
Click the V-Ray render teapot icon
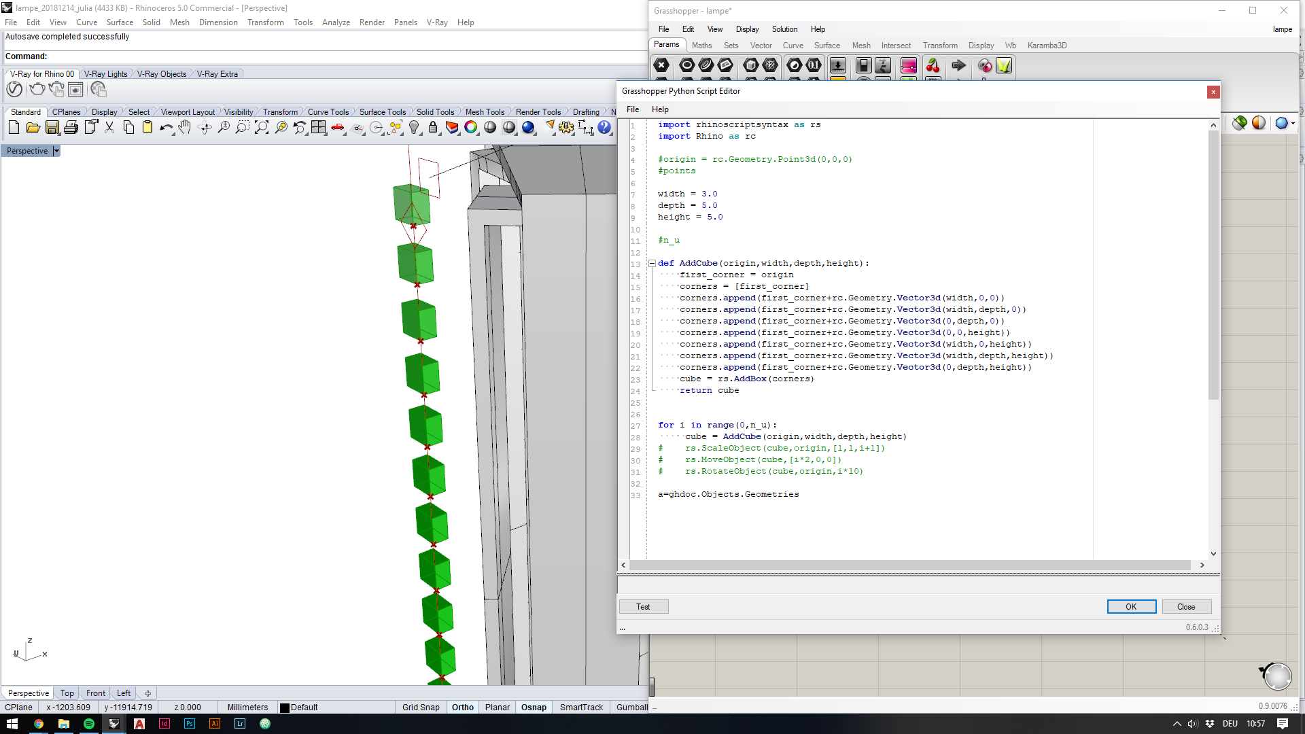tap(37, 89)
